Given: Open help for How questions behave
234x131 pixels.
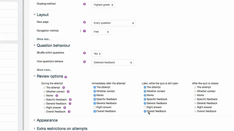Looking at the screenshot, I should click(x=84, y=62).
